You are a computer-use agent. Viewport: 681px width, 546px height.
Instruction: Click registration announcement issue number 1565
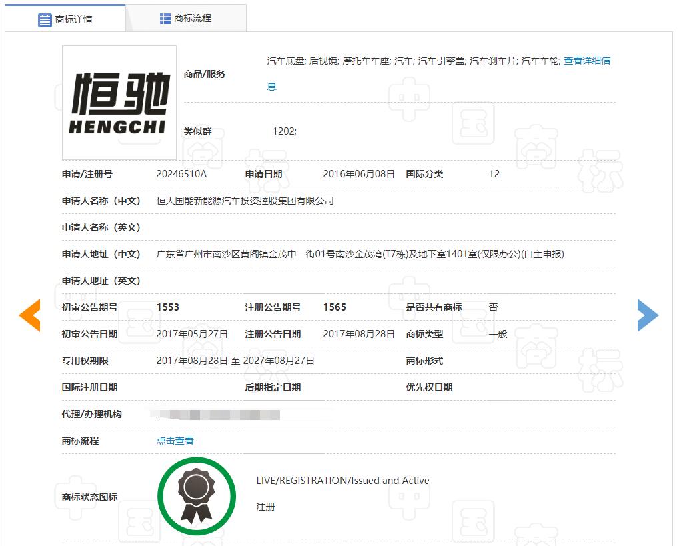335,307
